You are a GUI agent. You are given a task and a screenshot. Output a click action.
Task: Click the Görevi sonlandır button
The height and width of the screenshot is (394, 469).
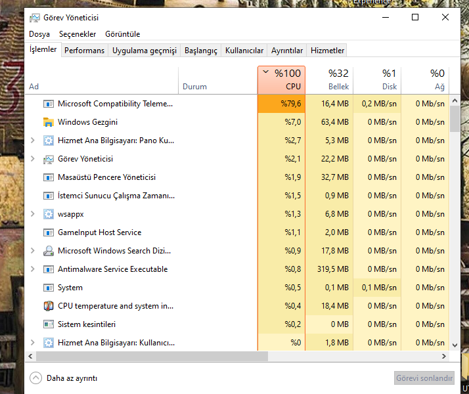pyautogui.click(x=424, y=378)
